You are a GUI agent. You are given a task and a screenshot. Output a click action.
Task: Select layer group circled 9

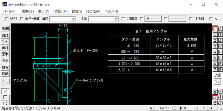[x=220, y=97]
